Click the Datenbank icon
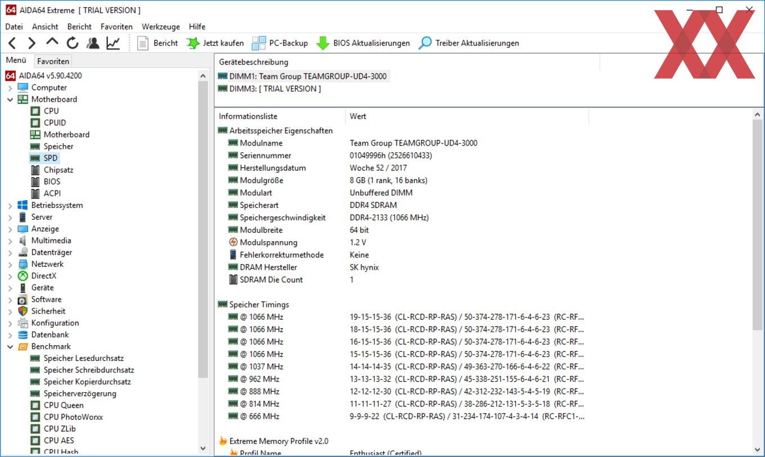This screenshot has height=457, width=765. point(22,334)
